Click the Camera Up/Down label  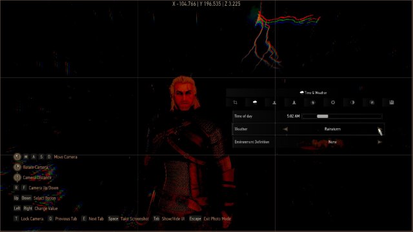coord(43,188)
